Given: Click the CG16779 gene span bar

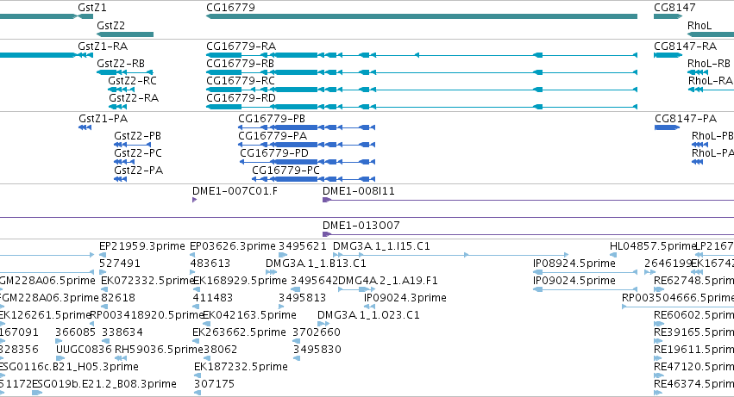Looking at the screenshot, I should point(422,16).
